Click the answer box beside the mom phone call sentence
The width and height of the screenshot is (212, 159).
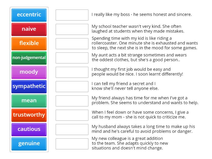coord(72,115)
